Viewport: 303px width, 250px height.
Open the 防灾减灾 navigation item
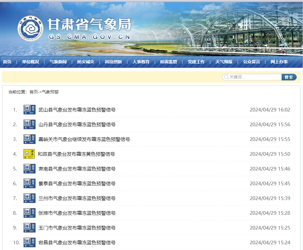(86, 62)
